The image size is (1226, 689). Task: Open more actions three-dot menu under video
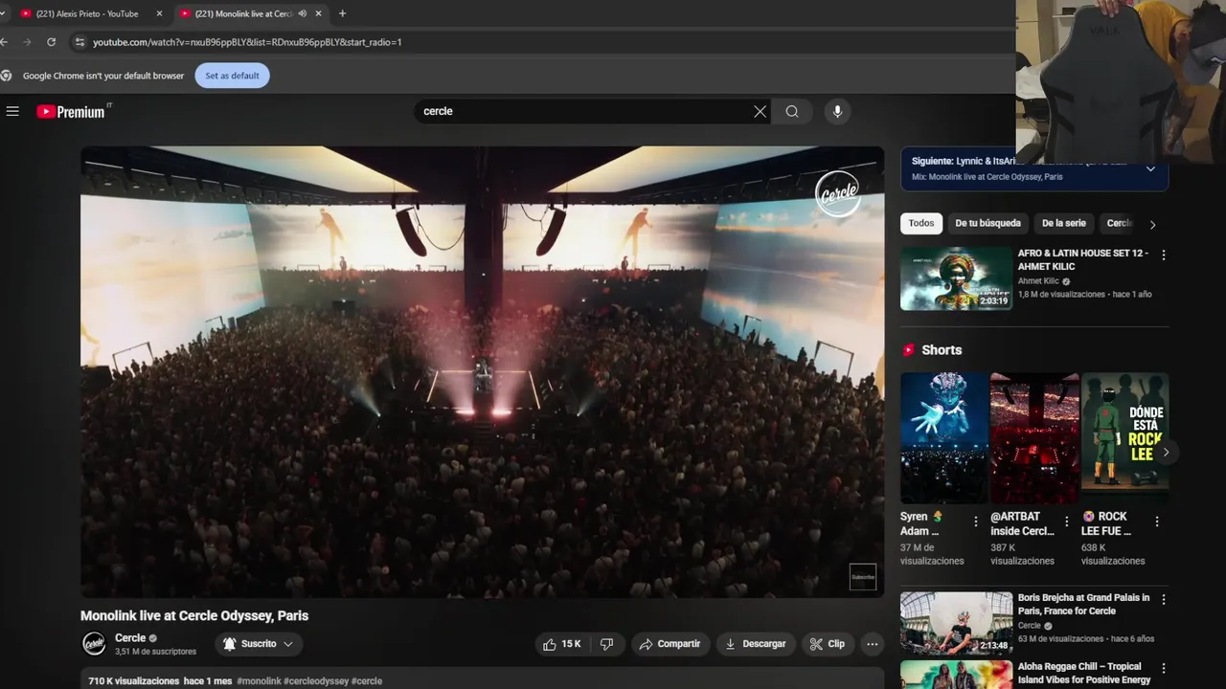pos(872,644)
